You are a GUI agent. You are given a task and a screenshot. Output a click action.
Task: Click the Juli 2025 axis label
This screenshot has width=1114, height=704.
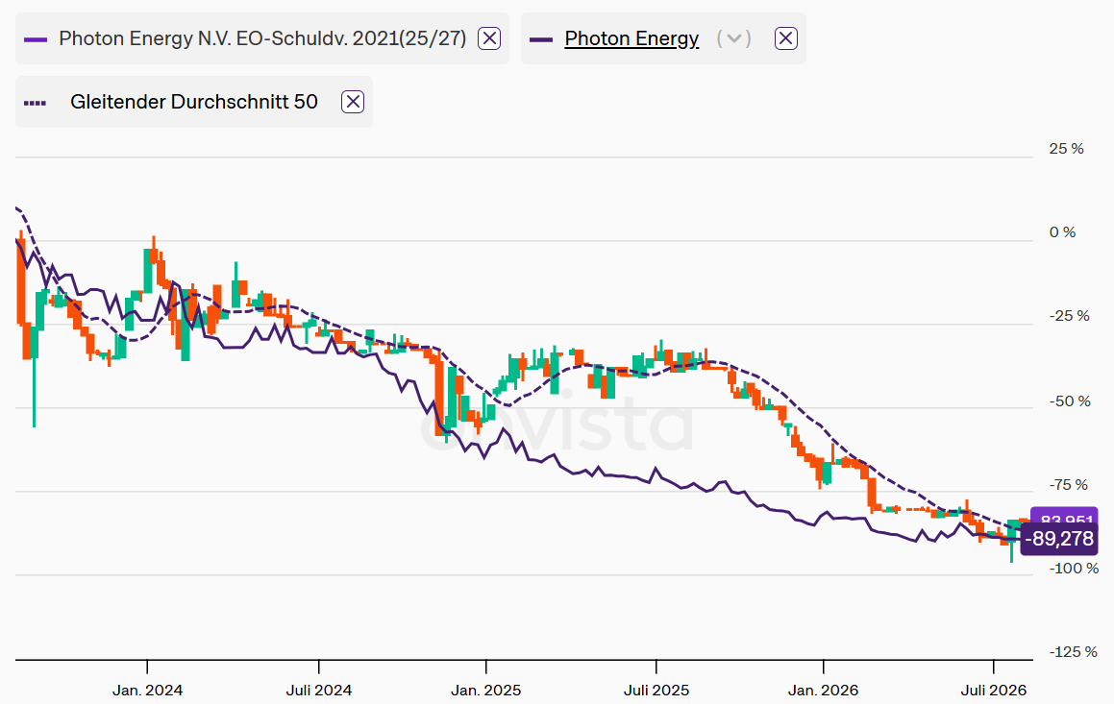tap(656, 690)
